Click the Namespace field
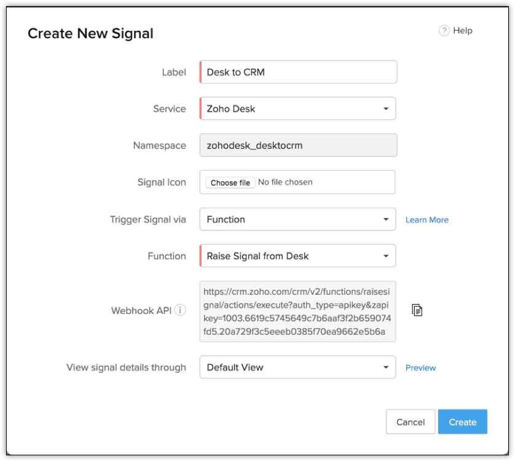Image resolution: width=515 pixels, height=462 pixels. 298,145
